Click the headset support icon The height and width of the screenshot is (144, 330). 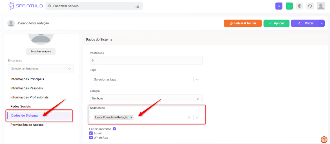pos(310,6)
